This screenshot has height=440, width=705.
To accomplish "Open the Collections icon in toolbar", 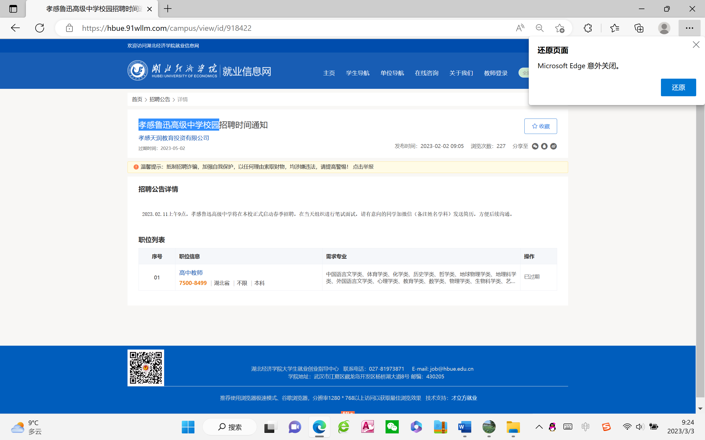I will (639, 28).
